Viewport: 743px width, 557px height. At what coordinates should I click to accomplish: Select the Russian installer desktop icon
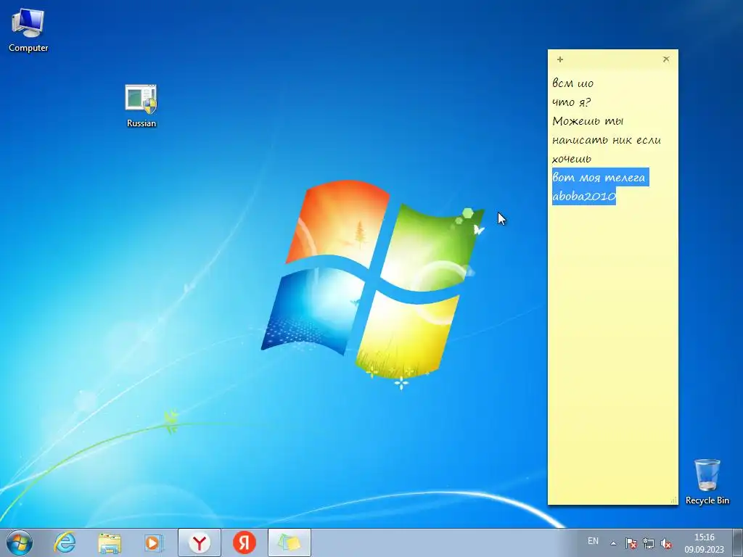(x=141, y=106)
